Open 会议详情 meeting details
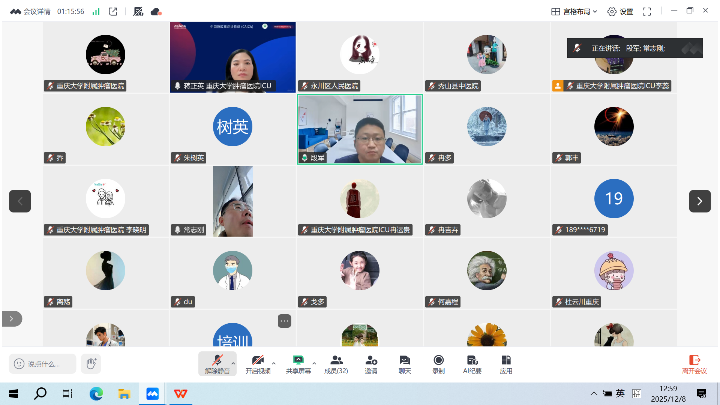This screenshot has width=720, height=405. 37,11
